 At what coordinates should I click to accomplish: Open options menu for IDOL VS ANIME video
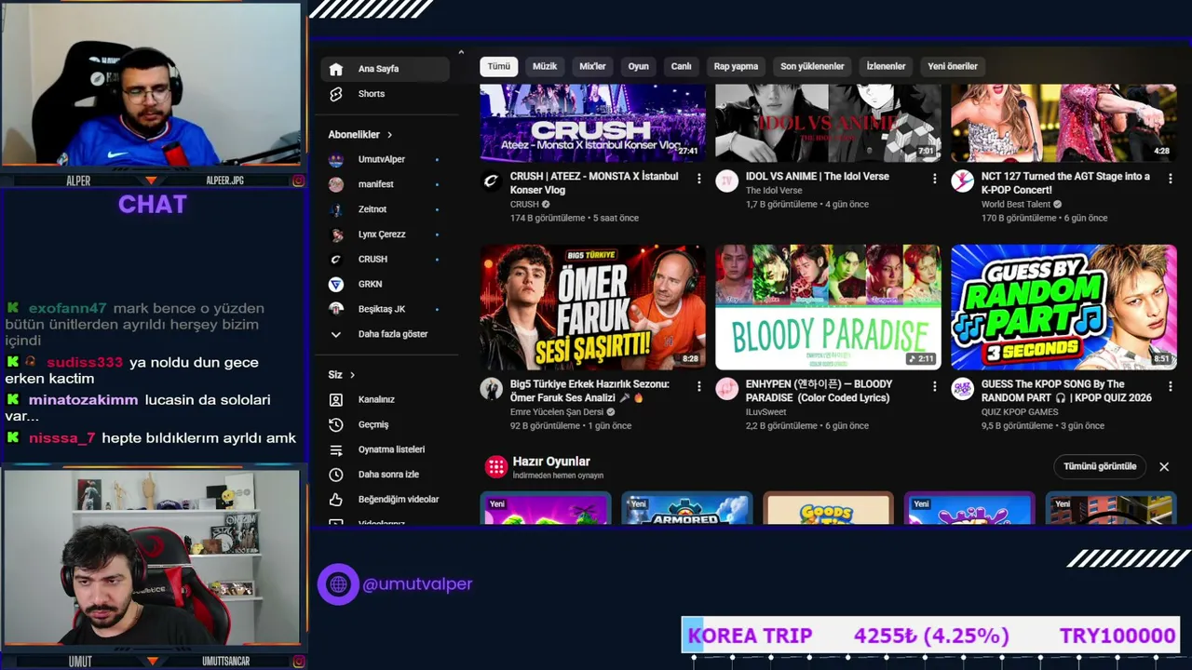click(934, 179)
